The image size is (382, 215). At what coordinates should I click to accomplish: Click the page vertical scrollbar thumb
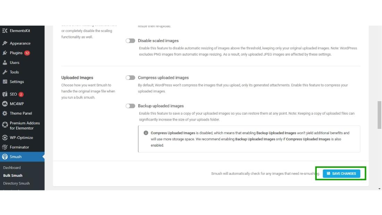379,115
